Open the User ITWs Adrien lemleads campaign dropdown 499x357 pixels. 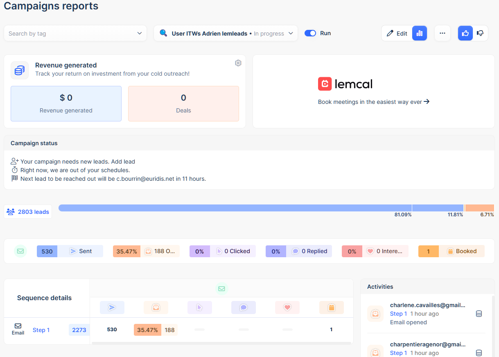tap(226, 34)
